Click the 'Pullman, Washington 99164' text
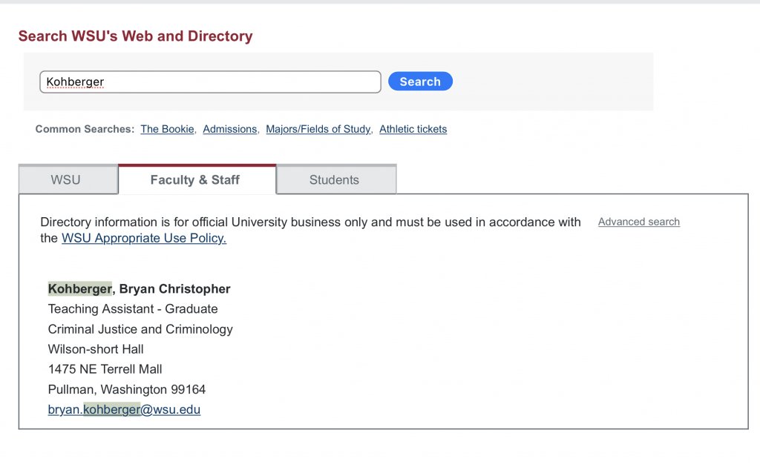The height and width of the screenshot is (470, 760). (x=127, y=389)
